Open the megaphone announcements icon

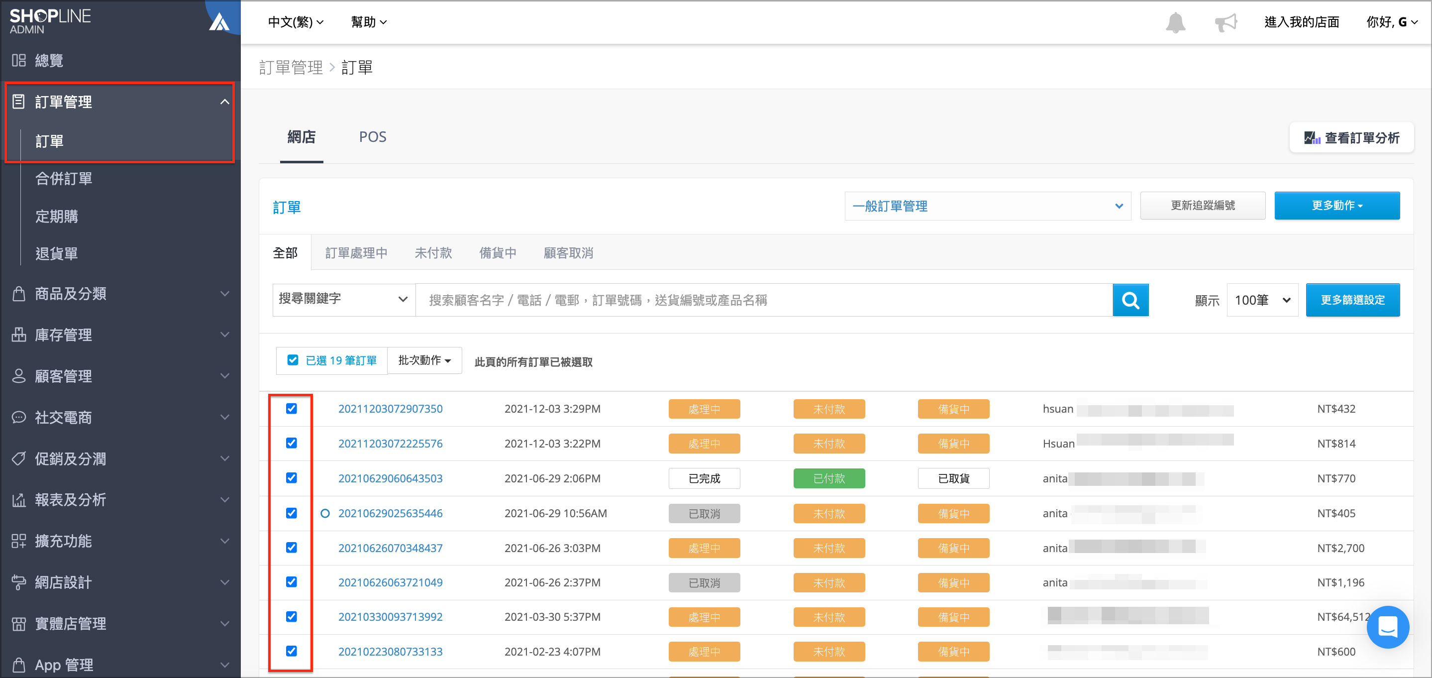[1226, 22]
